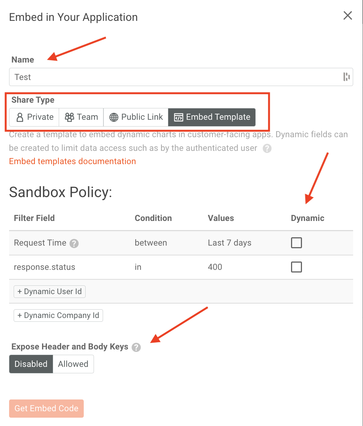Click the help icon beside Request Time
This screenshot has height=426, width=363.
pyautogui.click(x=74, y=243)
